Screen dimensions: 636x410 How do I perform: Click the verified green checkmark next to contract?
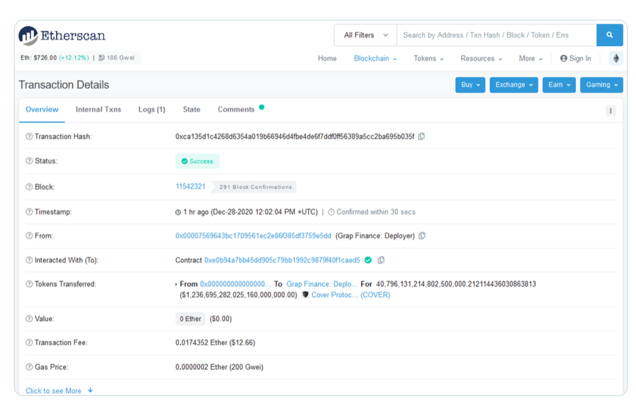pyautogui.click(x=368, y=260)
